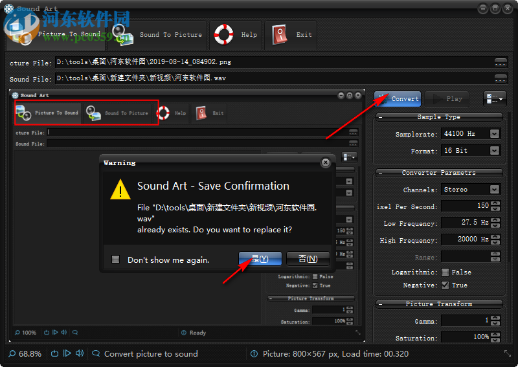Click the red Exit switch icon

tap(280, 35)
